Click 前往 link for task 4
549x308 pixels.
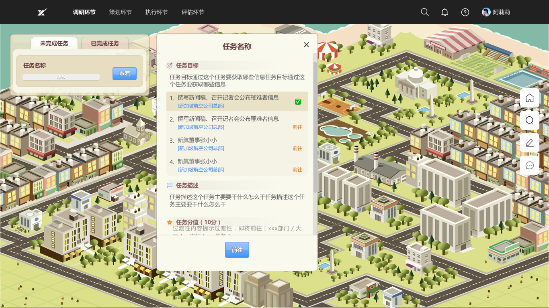click(297, 170)
